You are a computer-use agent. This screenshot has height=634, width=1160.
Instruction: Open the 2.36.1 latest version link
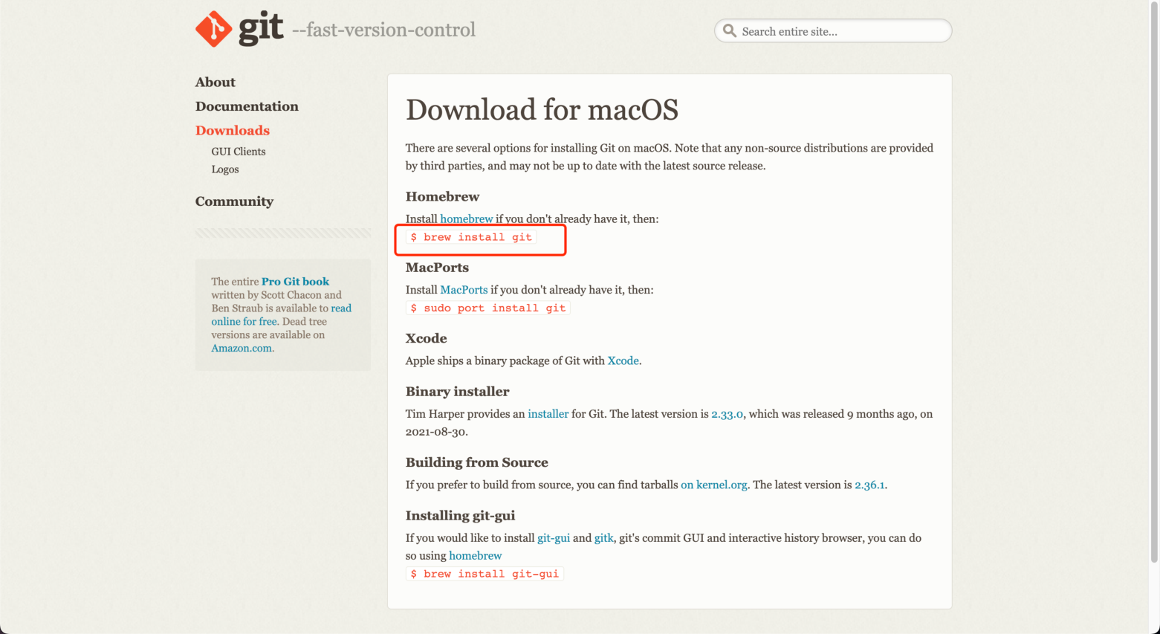[869, 485]
